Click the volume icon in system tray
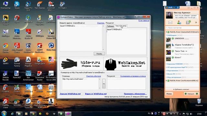This screenshot has width=207, height=116. (191, 114)
